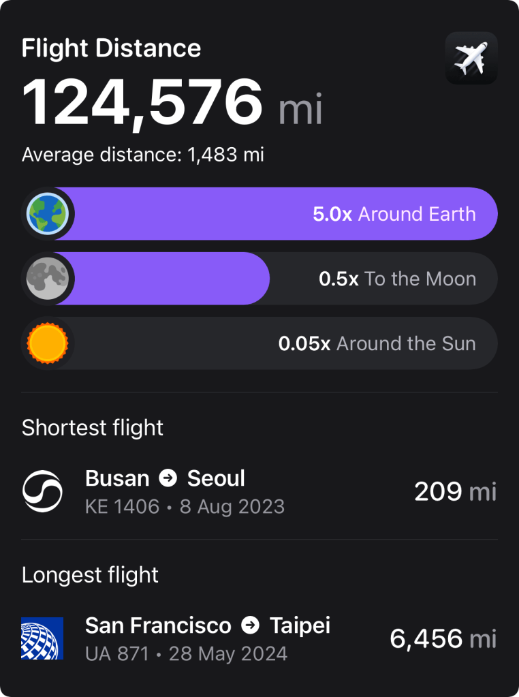Click the Korean Air logo
Screen dimensions: 519x697
(42, 491)
